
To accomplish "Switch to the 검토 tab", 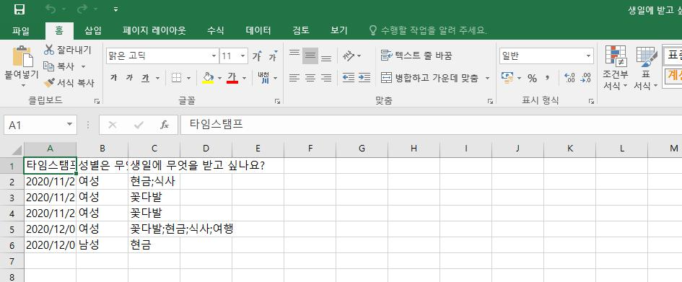I will [x=301, y=30].
